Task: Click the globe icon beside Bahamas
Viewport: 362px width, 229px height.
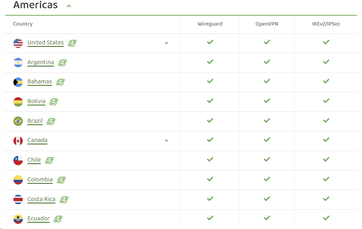Action: click(61, 82)
